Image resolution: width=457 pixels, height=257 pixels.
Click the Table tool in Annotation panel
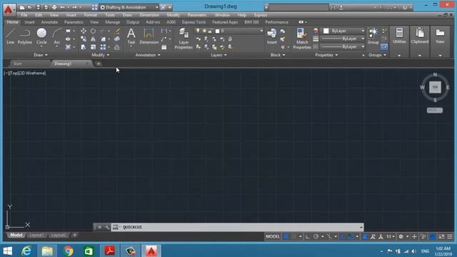pos(164,47)
